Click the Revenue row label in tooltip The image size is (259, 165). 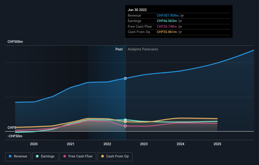(x=134, y=15)
